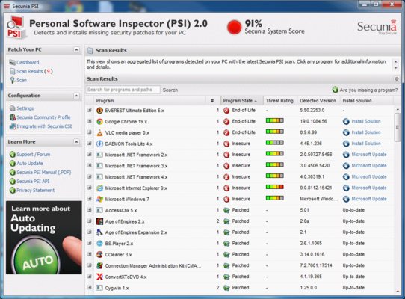
Task: Click detected version 19.0.1084.56
Action: (x=313, y=121)
